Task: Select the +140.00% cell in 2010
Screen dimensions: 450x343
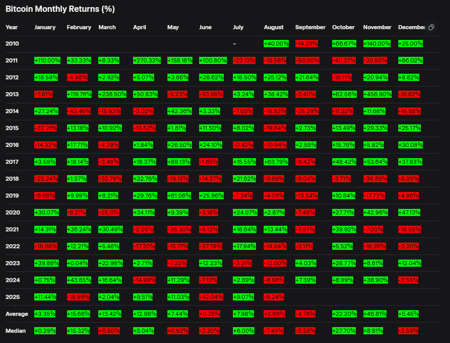Action: (x=377, y=44)
